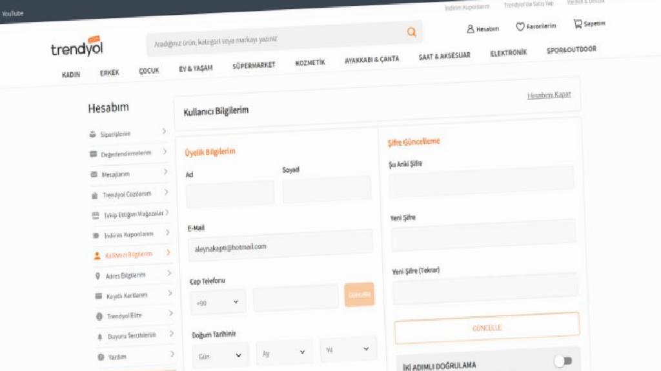Expand Siparişlerim chevron arrow
The image size is (661, 371).
tap(164, 131)
